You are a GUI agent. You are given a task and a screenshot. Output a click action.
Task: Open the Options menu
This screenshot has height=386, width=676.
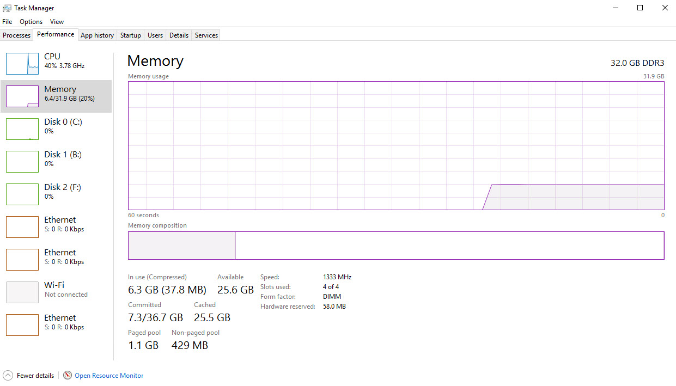pyautogui.click(x=31, y=22)
